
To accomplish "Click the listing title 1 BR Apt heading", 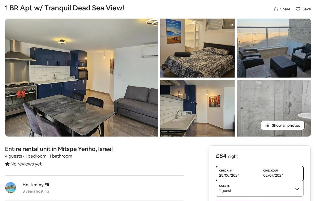I will [64, 8].
